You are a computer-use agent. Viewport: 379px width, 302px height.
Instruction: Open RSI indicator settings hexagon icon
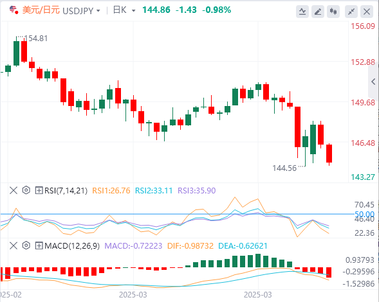(26, 190)
